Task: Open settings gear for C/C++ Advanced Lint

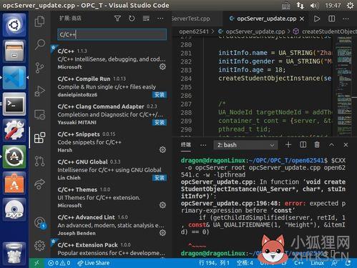Action: (x=162, y=232)
